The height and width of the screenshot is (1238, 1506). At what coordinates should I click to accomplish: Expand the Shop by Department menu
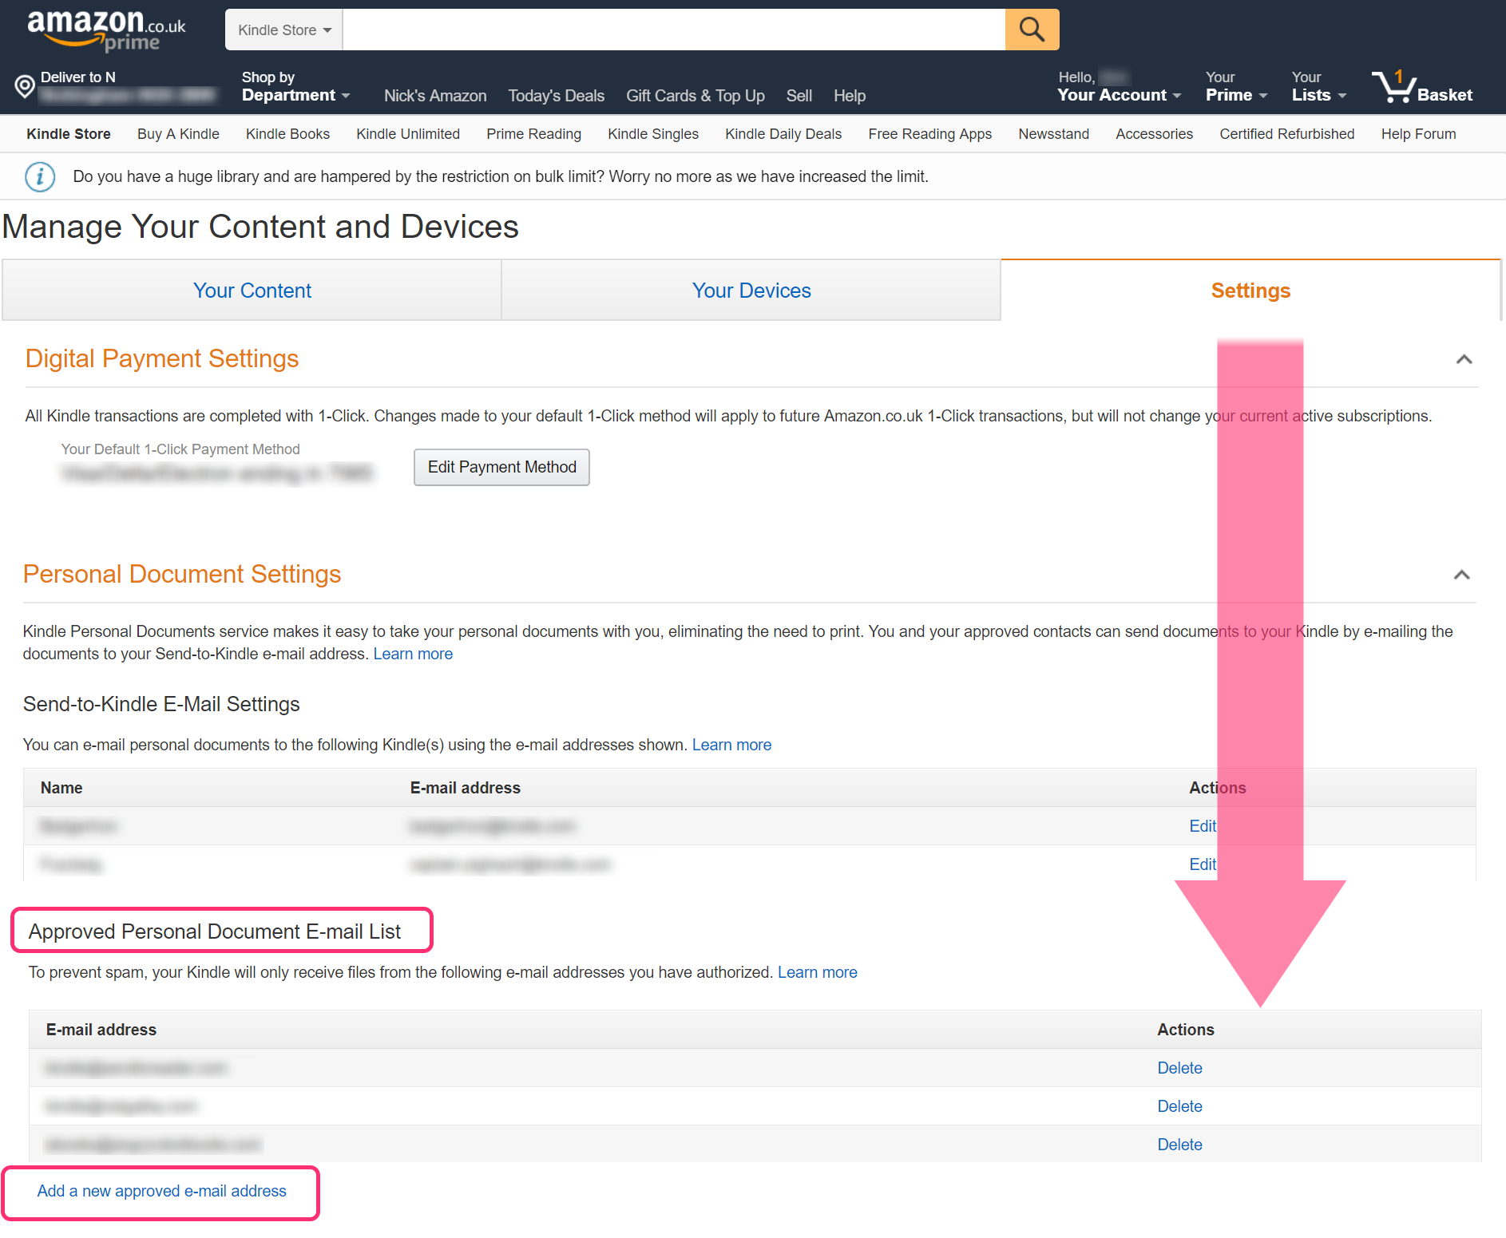[295, 87]
